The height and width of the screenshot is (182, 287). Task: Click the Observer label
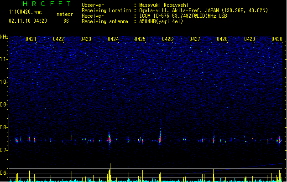93,5
